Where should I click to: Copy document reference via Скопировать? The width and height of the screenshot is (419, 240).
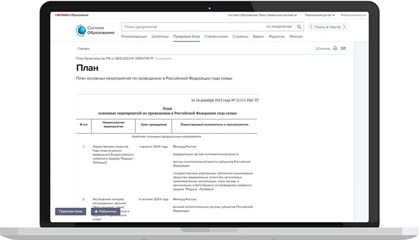(x=163, y=58)
